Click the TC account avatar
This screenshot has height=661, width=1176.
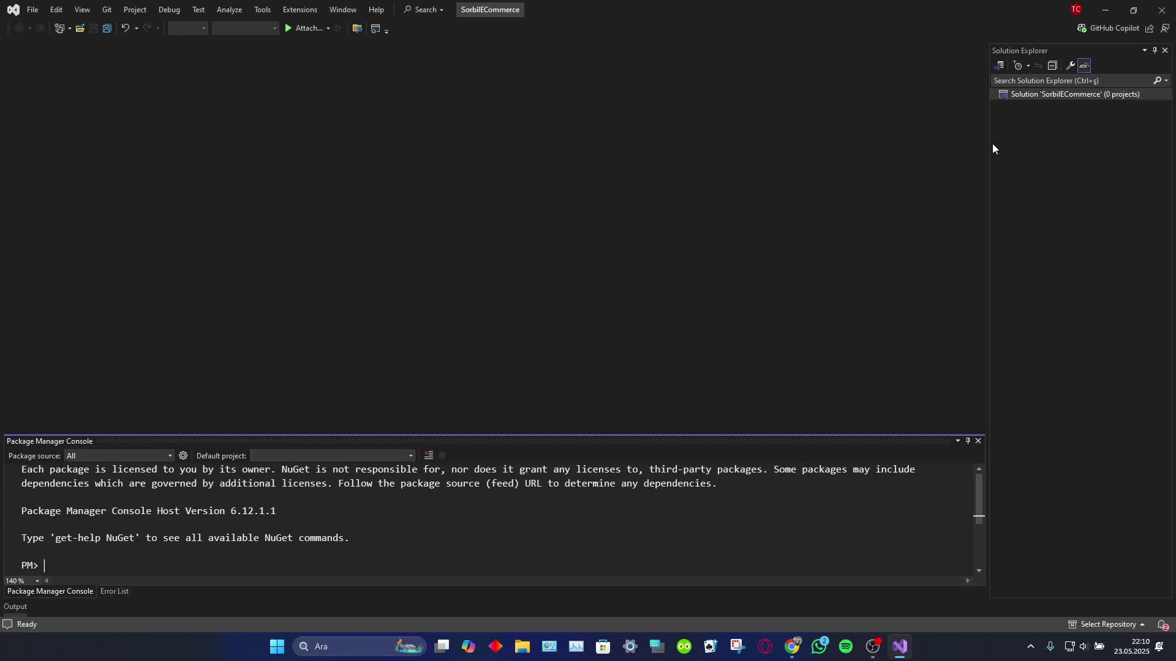[x=1076, y=9]
